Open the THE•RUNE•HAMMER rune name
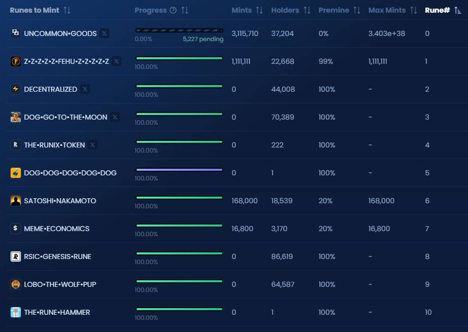 [57, 312]
